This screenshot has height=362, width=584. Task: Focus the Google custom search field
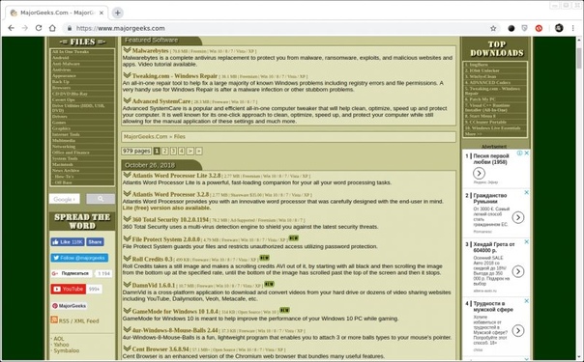(65, 199)
